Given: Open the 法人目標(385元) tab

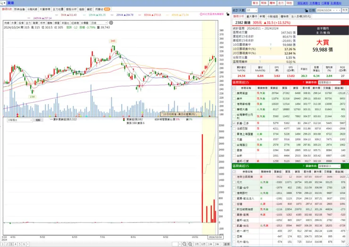Looking at the screenshot, I should point(301,17).
